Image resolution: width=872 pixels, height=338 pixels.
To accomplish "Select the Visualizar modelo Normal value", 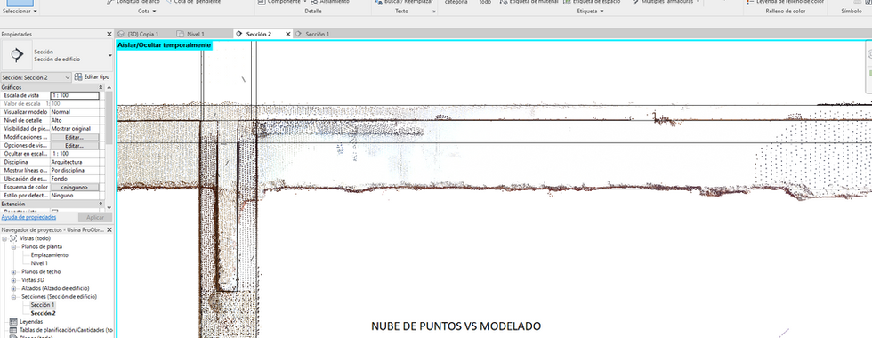I will tap(75, 112).
